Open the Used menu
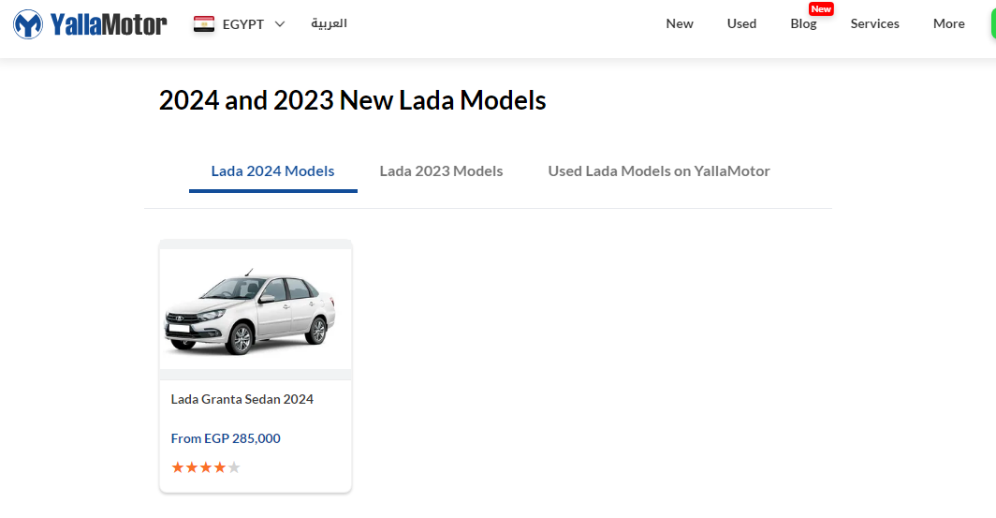Screen dimensions: 996x518 coord(741,23)
